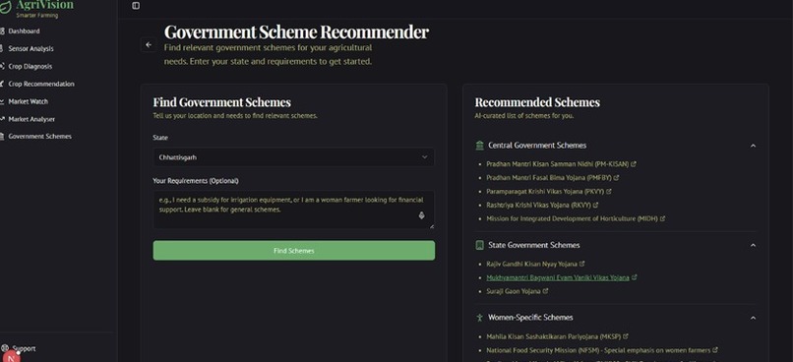Open Crop Diagnosis in the sidebar

[x=30, y=66]
